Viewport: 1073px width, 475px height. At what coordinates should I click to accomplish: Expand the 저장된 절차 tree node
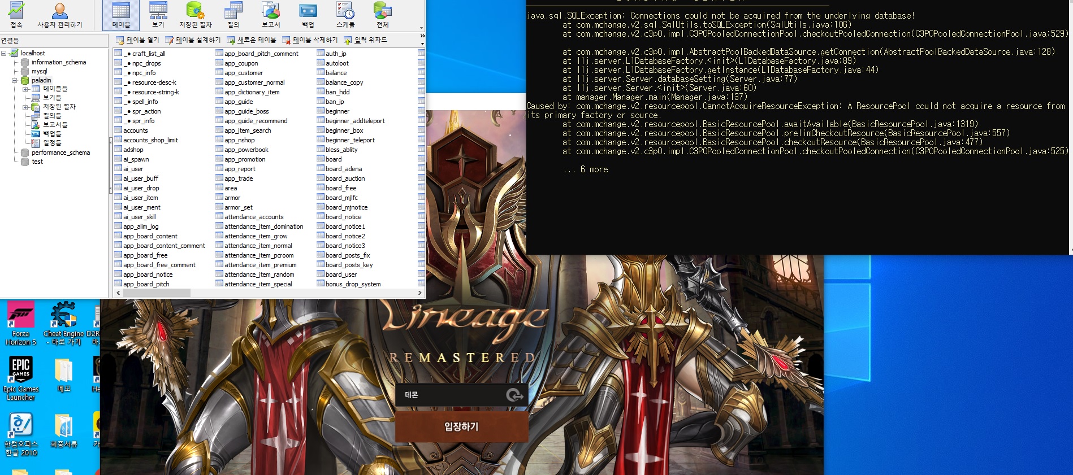pyautogui.click(x=25, y=107)
